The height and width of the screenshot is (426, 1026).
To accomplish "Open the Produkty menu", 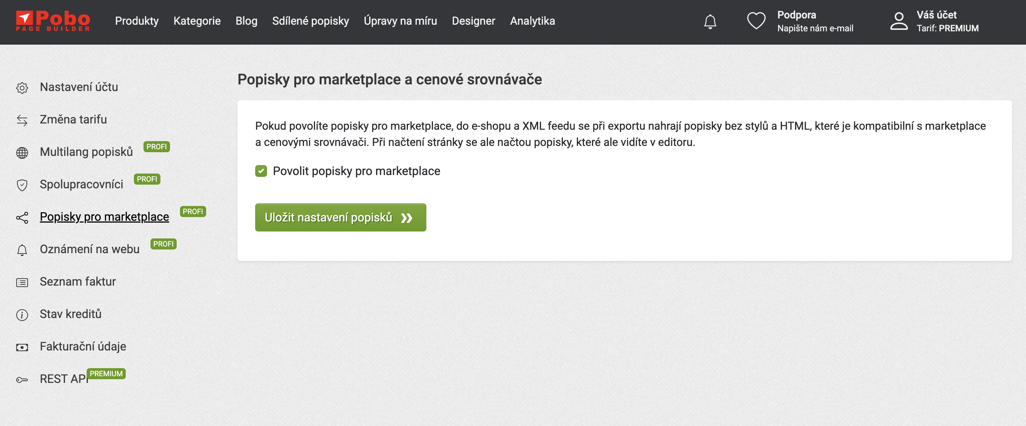I will pos(136,21).
